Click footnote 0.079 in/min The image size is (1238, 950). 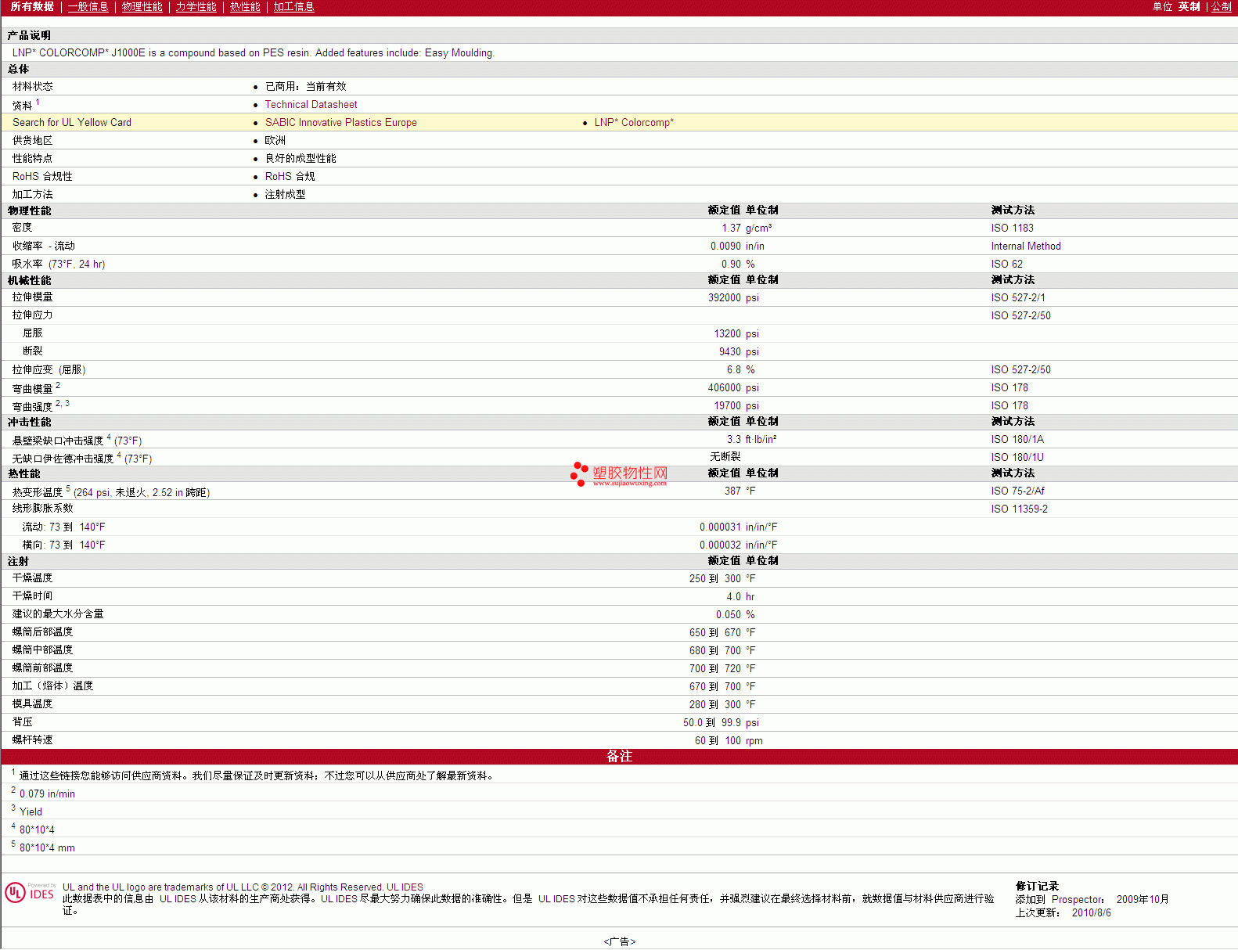click(47, 793)
